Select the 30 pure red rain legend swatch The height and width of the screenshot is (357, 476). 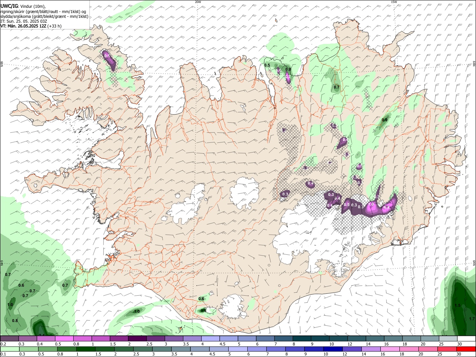[x=466, y=349]
